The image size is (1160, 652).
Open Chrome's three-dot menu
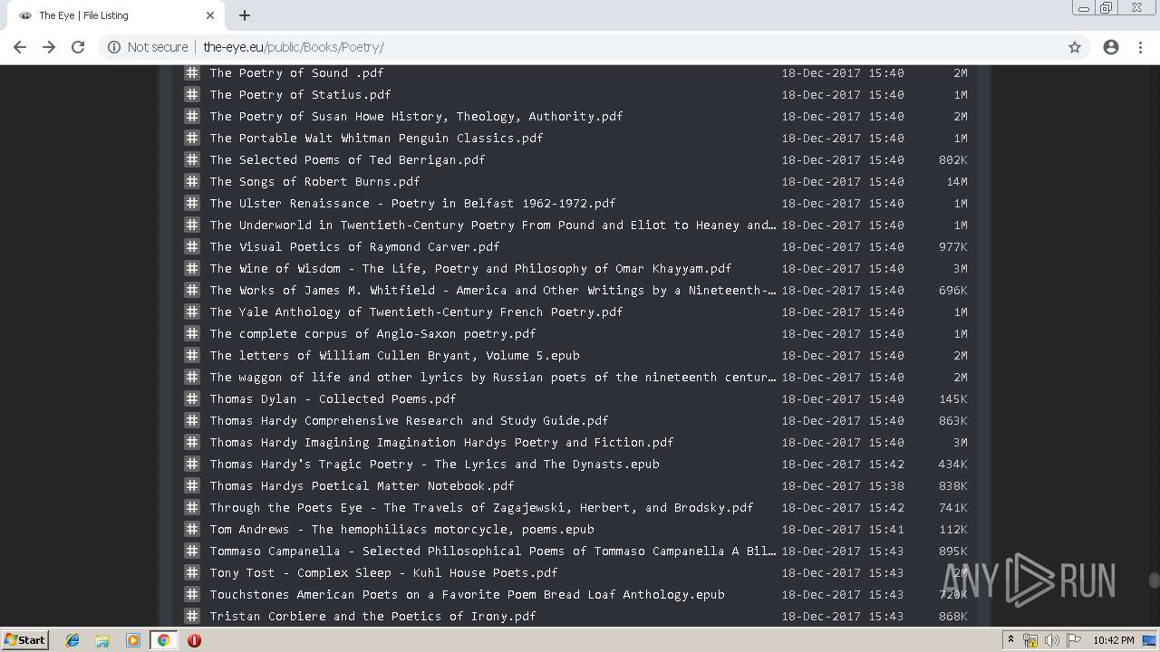click(1140, 47)
